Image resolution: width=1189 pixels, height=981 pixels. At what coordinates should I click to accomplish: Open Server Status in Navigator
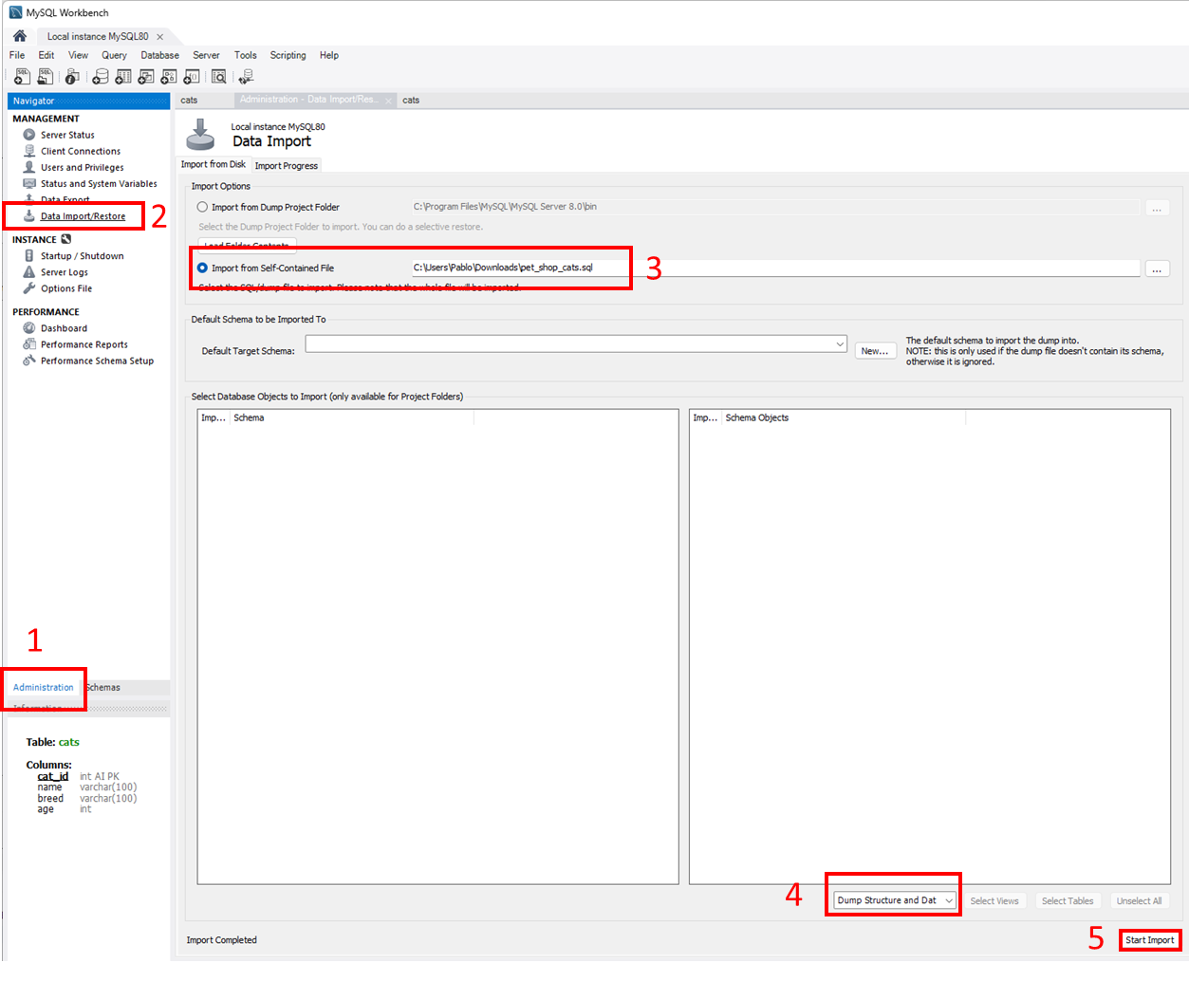(67, 135)
